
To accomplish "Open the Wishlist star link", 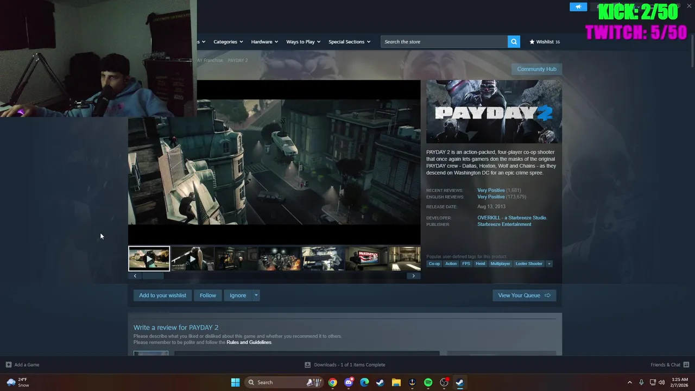I will pyautogui.click(x=545, y=42).
